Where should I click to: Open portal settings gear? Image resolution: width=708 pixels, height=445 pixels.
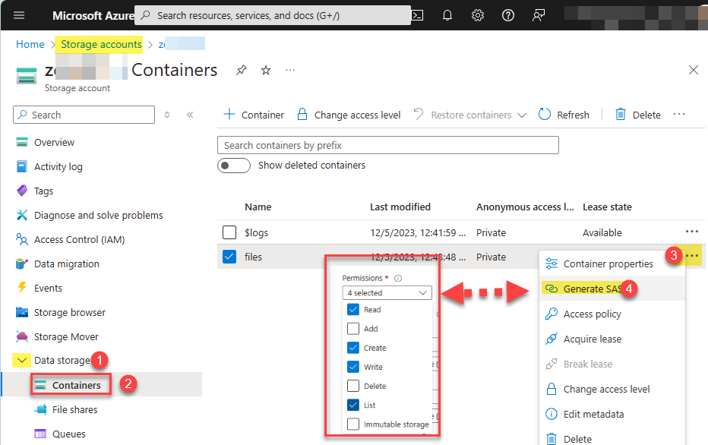[x=478, y=15]
